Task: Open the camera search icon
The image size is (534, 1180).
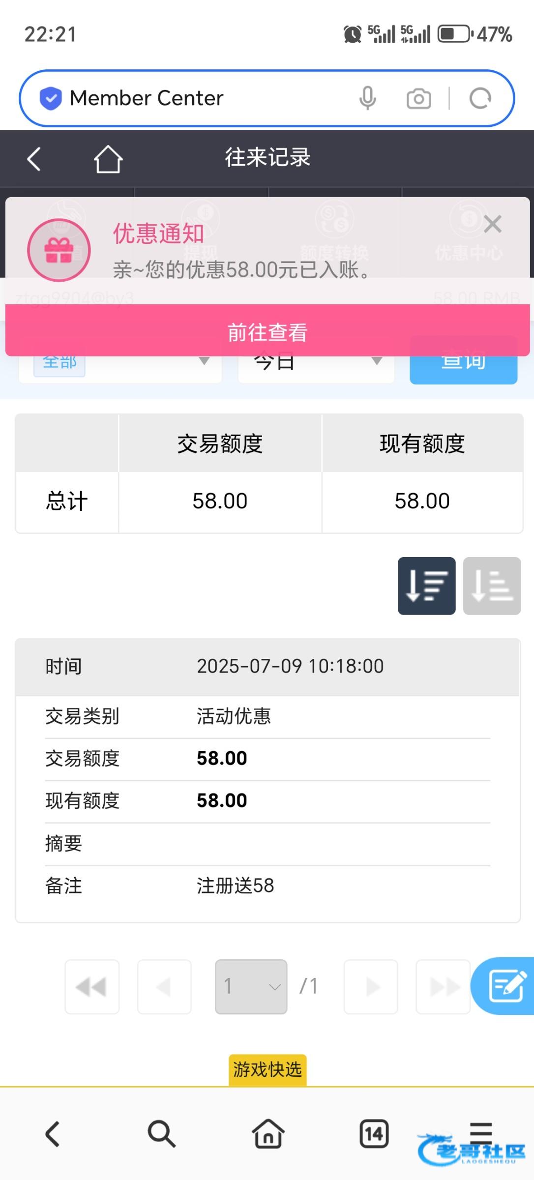Action: [418, 98]
